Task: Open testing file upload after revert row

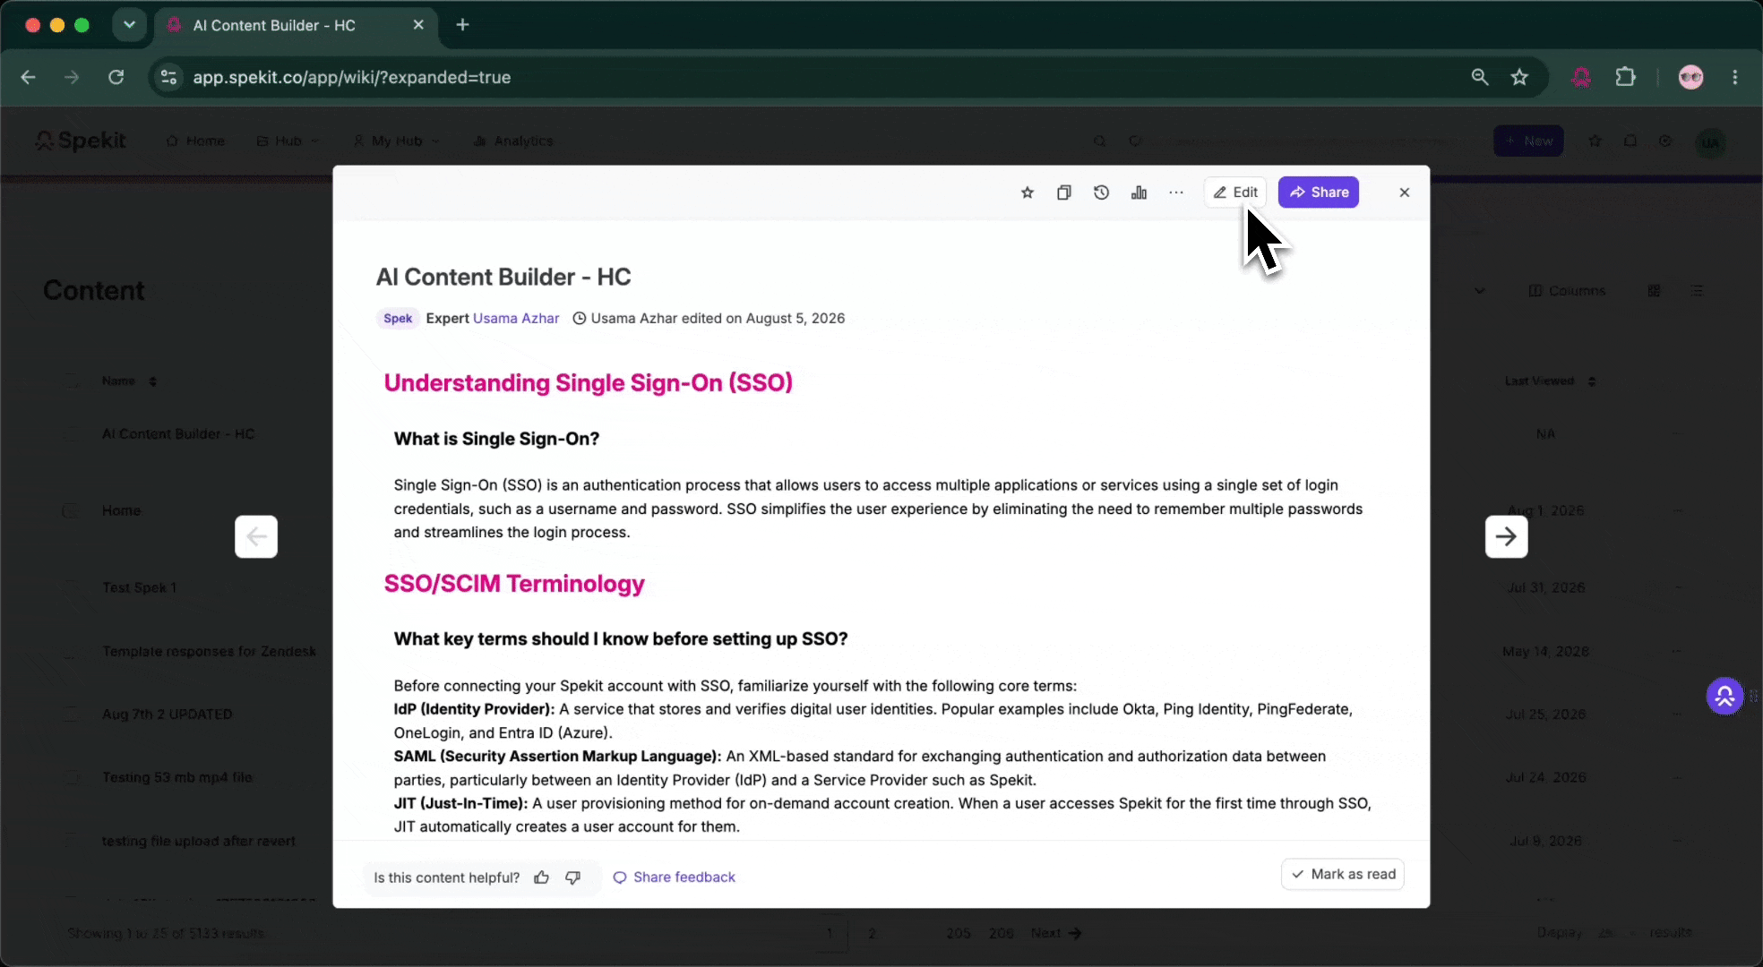Action: (x=198, y=841)
